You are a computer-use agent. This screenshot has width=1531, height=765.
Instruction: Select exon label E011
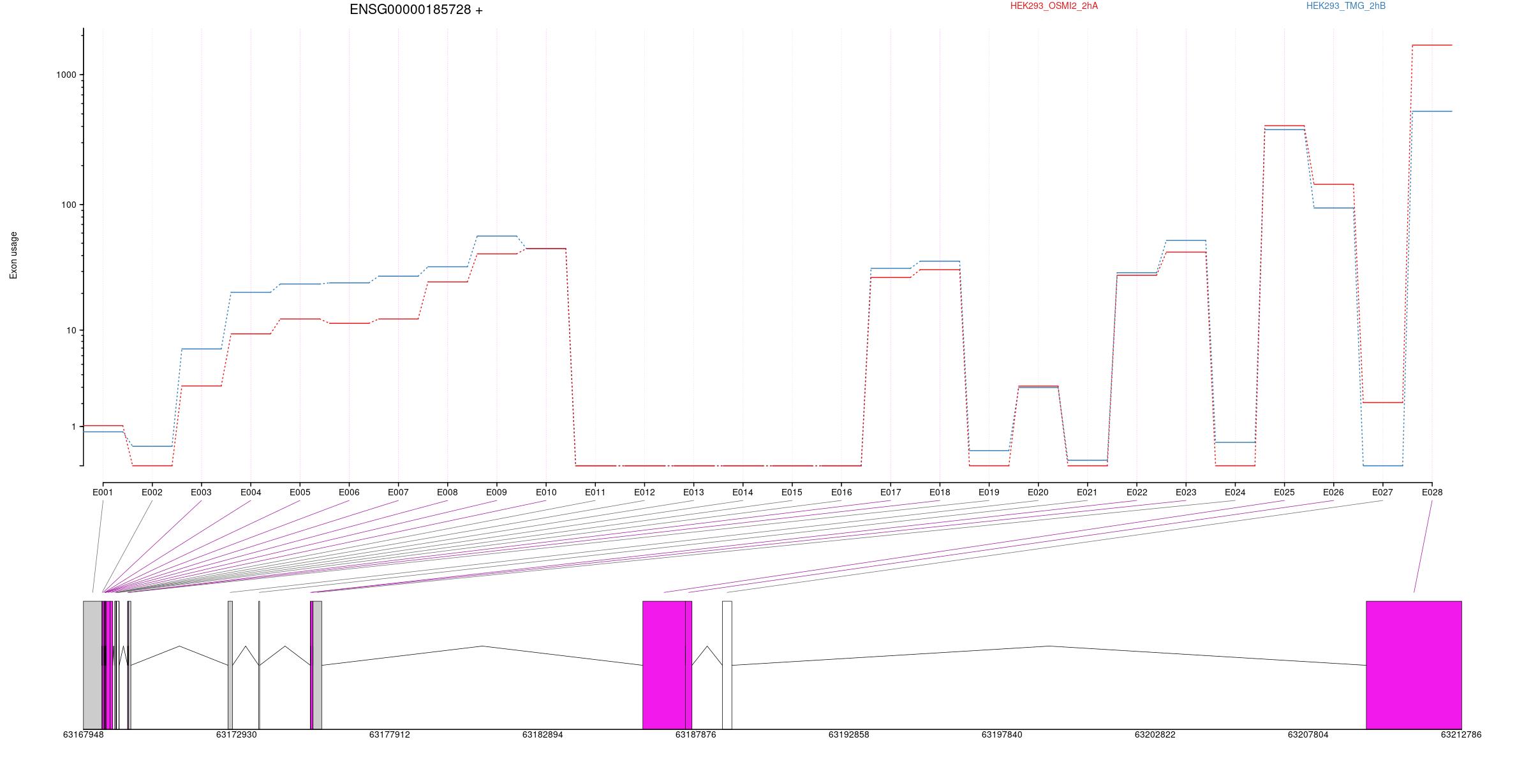tap(595, 492)
